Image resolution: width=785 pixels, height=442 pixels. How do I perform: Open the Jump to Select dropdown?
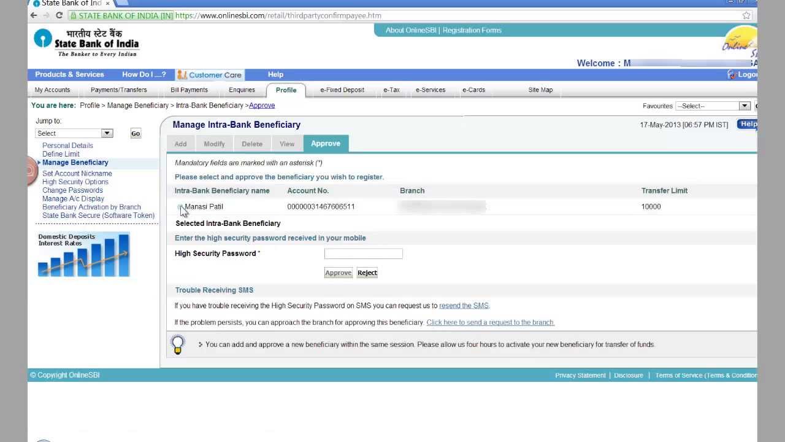(74, 133)
